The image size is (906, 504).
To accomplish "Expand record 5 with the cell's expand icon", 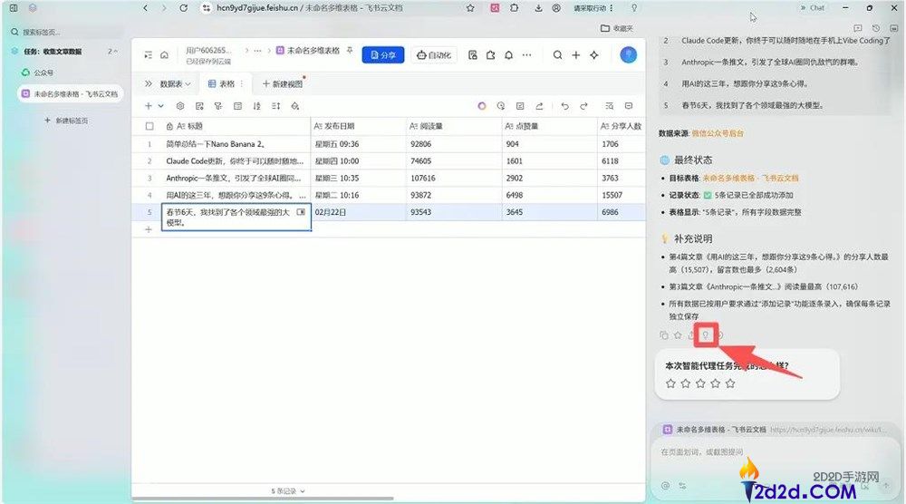I will (301, 212).
